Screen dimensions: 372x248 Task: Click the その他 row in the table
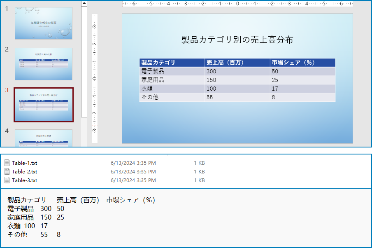150,97
